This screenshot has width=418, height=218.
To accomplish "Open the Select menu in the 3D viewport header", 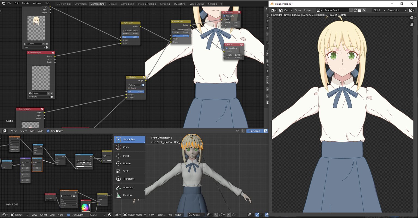I will 161,215.
